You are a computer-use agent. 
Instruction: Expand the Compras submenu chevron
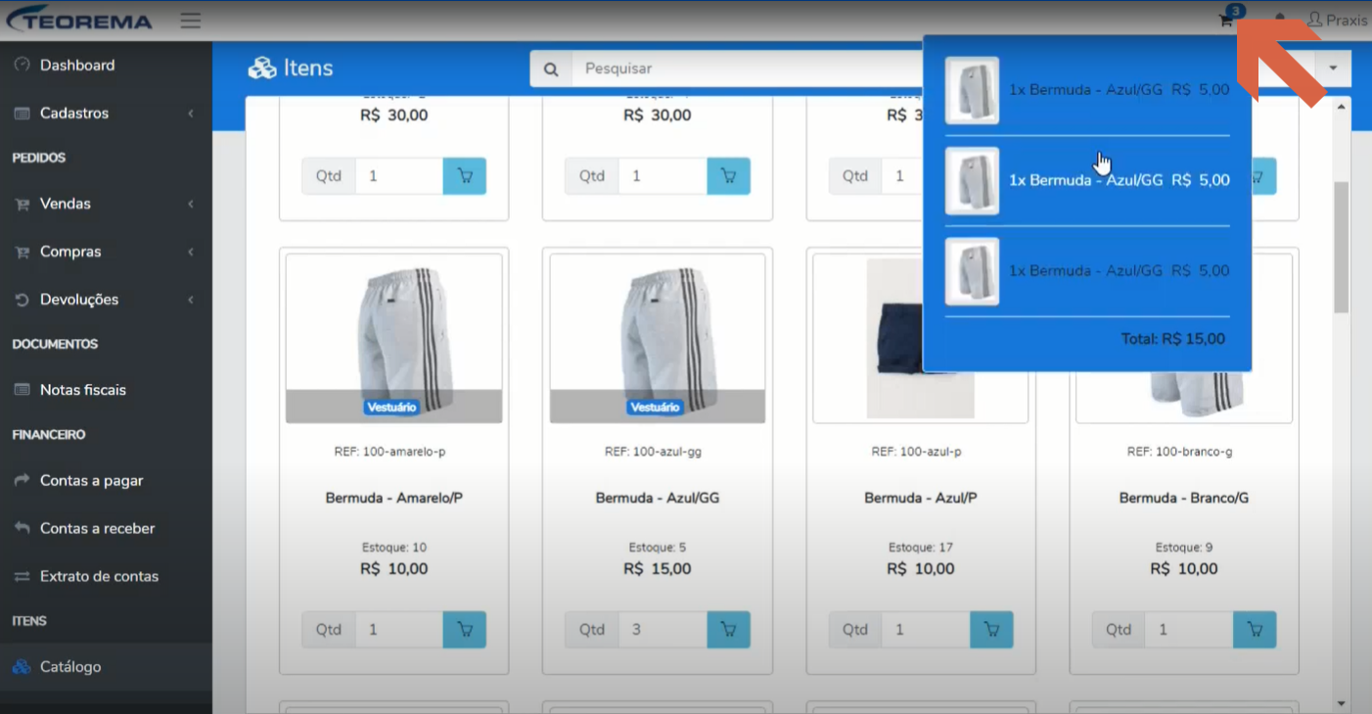(x=191, y=252)
